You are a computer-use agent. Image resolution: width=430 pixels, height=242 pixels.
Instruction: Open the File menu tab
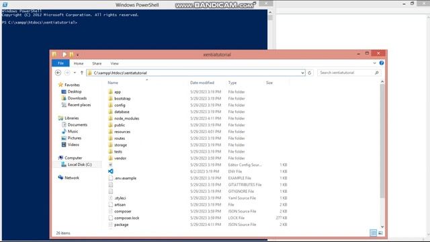(x=60, y=63)
